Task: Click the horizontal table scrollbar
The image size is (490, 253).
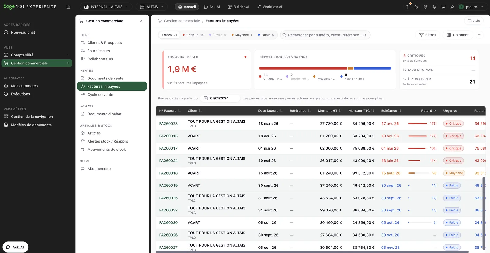Action: 312,252
